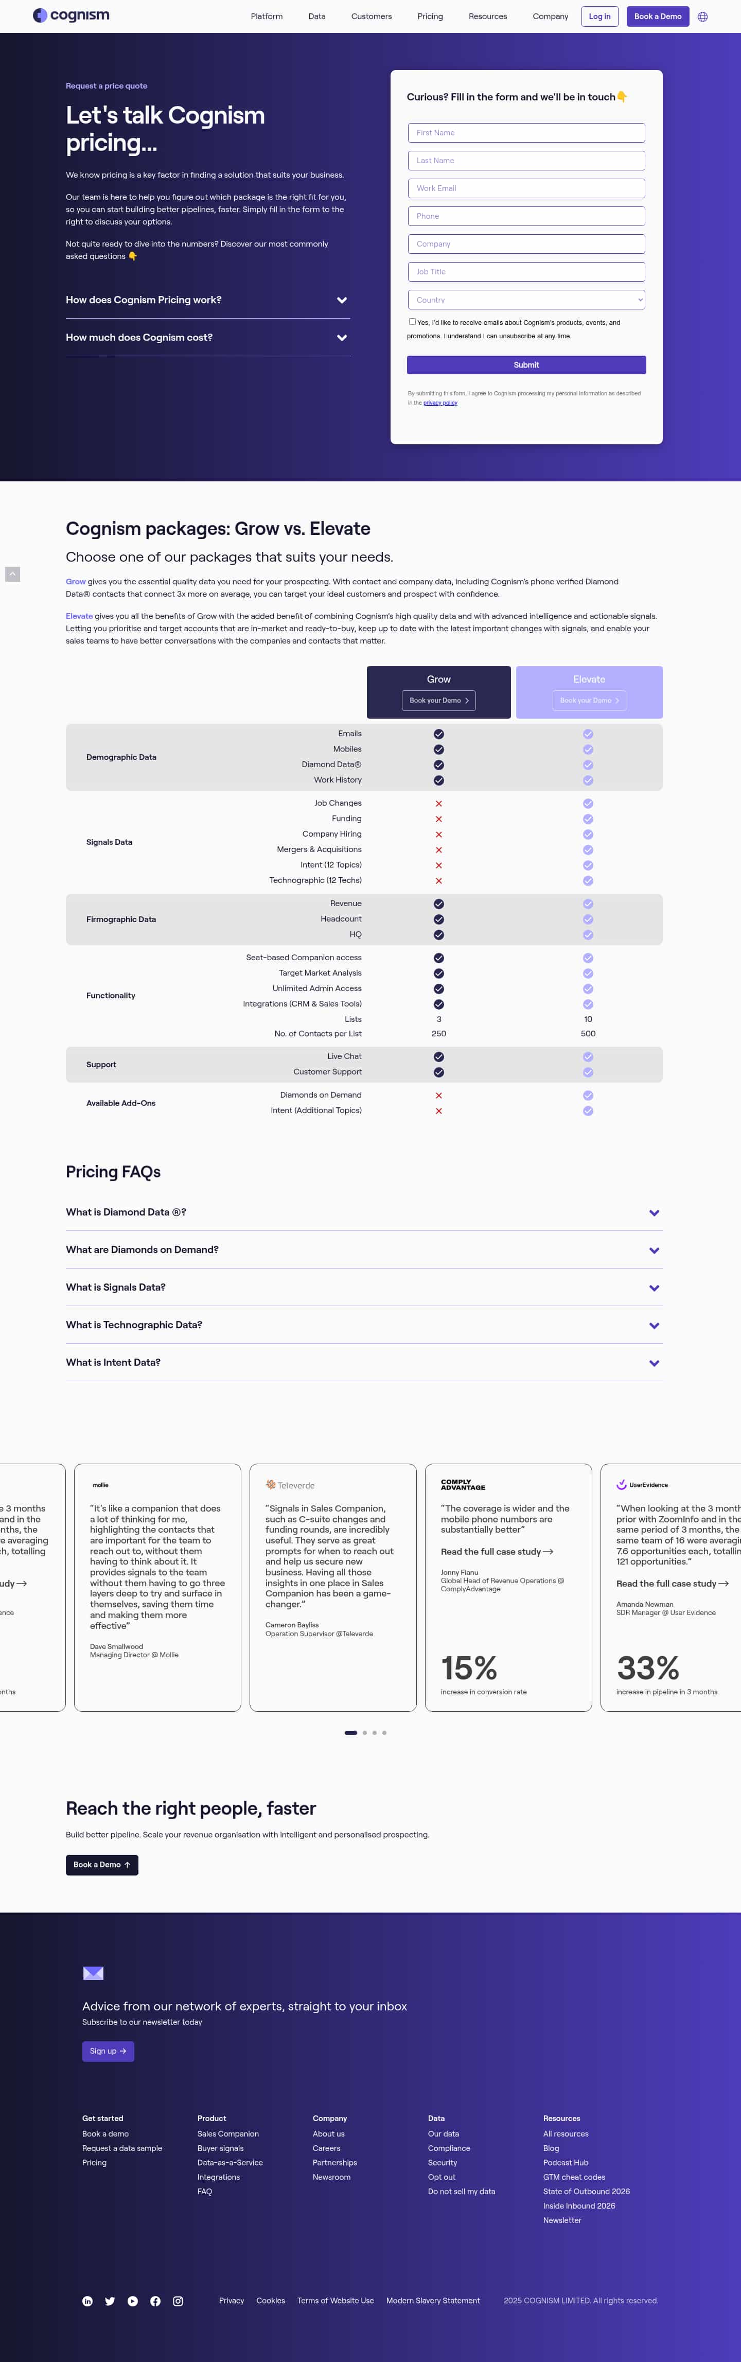
Task: Select the second testimonial carousel dot
Action: tap(364, 1733)
